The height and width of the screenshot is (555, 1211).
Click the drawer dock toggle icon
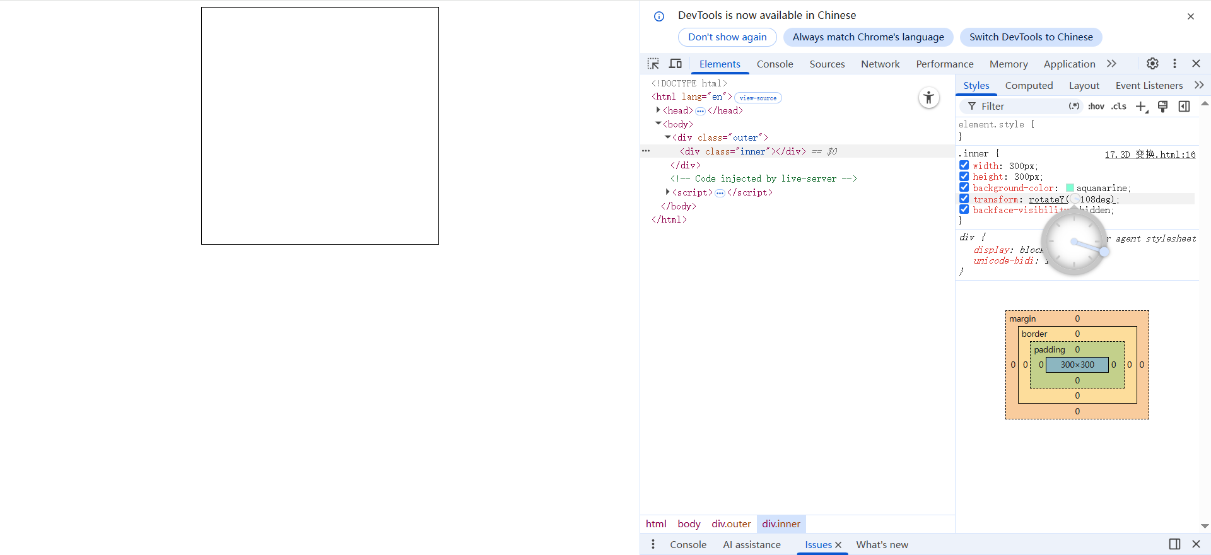(1174, 544)
